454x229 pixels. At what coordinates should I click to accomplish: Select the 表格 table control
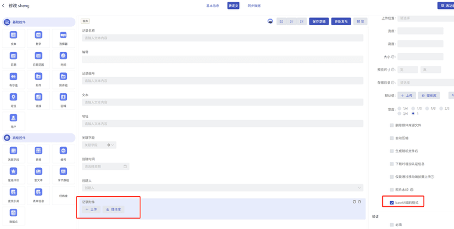[x=38, y=154]
